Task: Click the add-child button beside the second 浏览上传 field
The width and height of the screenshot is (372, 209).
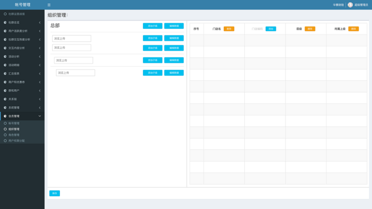Action: coord(153,48)
